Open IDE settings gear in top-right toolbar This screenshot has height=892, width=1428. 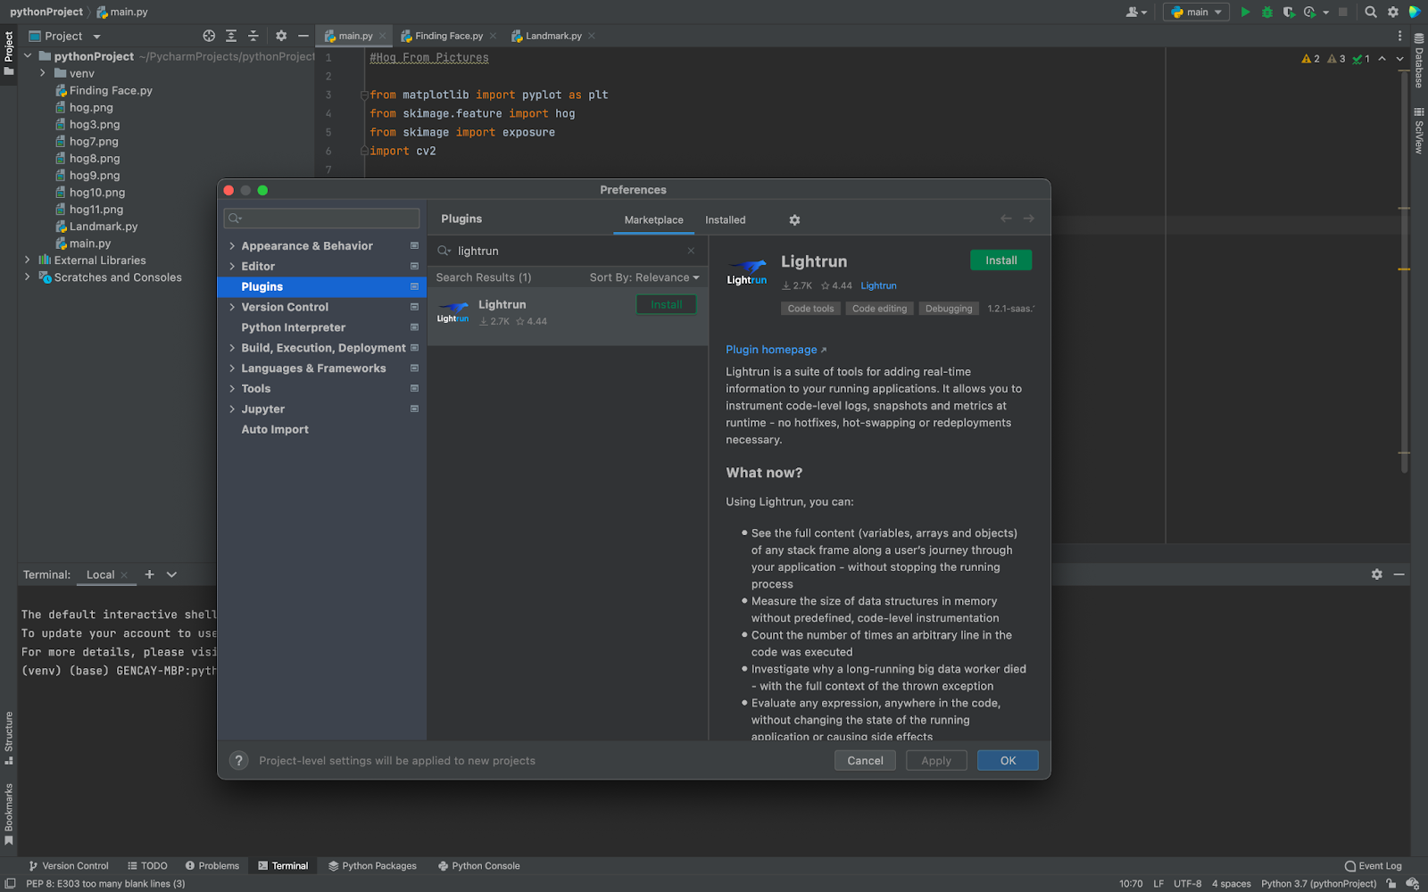point(1393,12)
